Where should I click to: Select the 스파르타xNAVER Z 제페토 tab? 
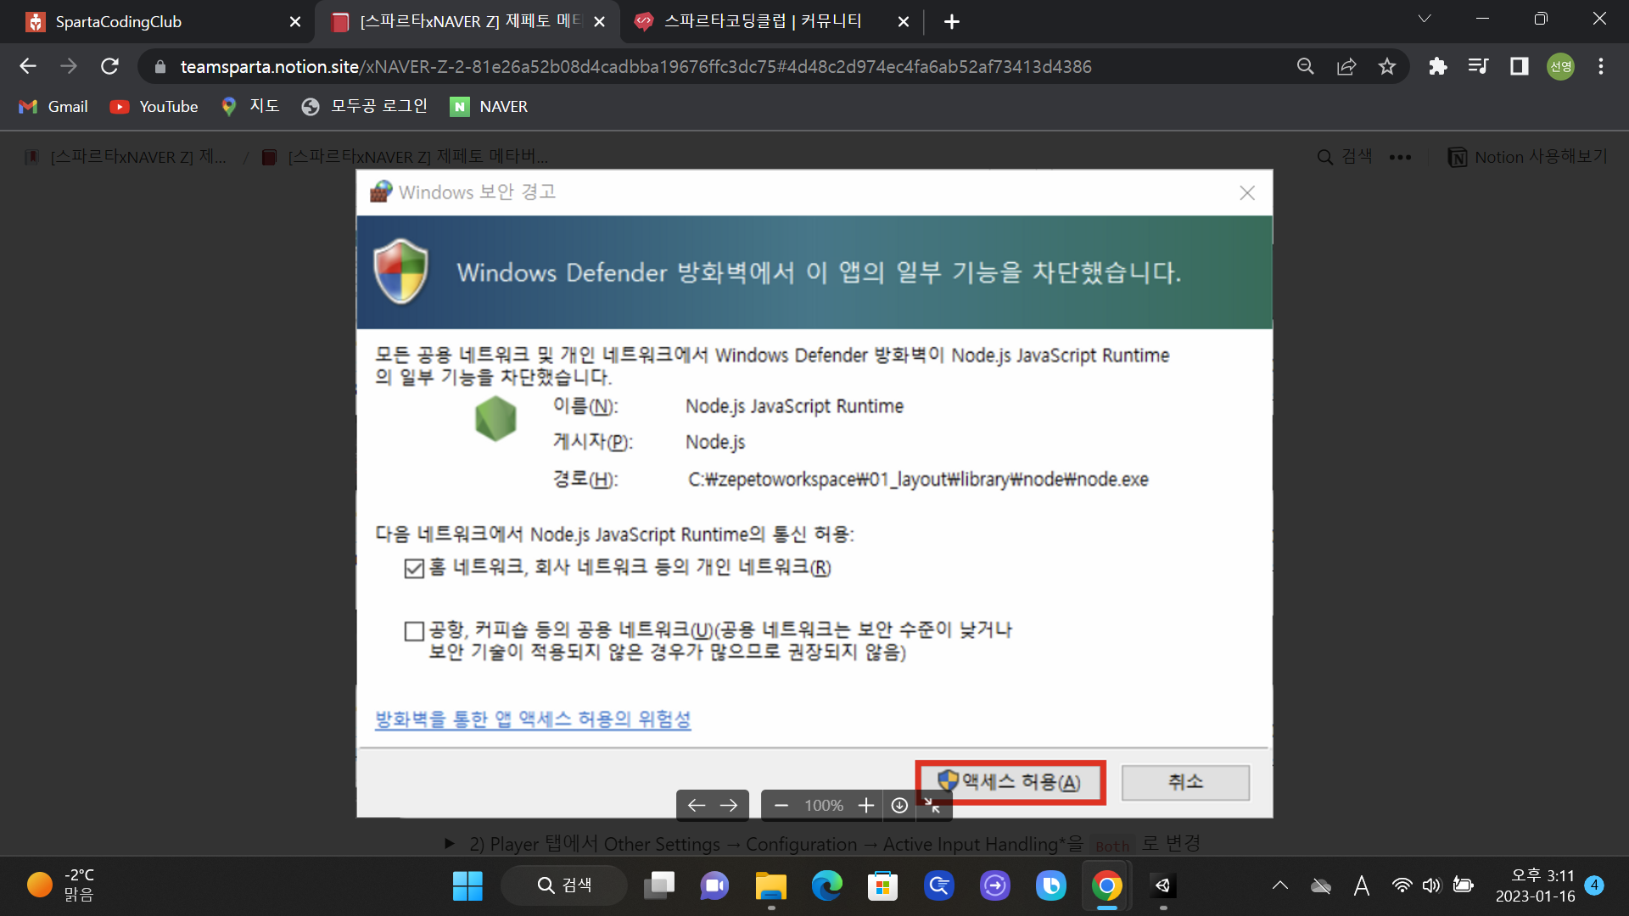[468, 22]
